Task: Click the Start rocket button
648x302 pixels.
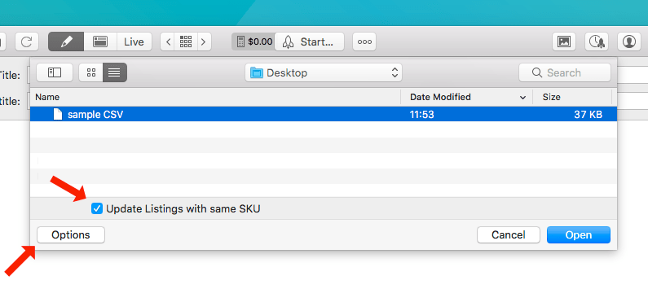Action: click(x=309, y=42)
